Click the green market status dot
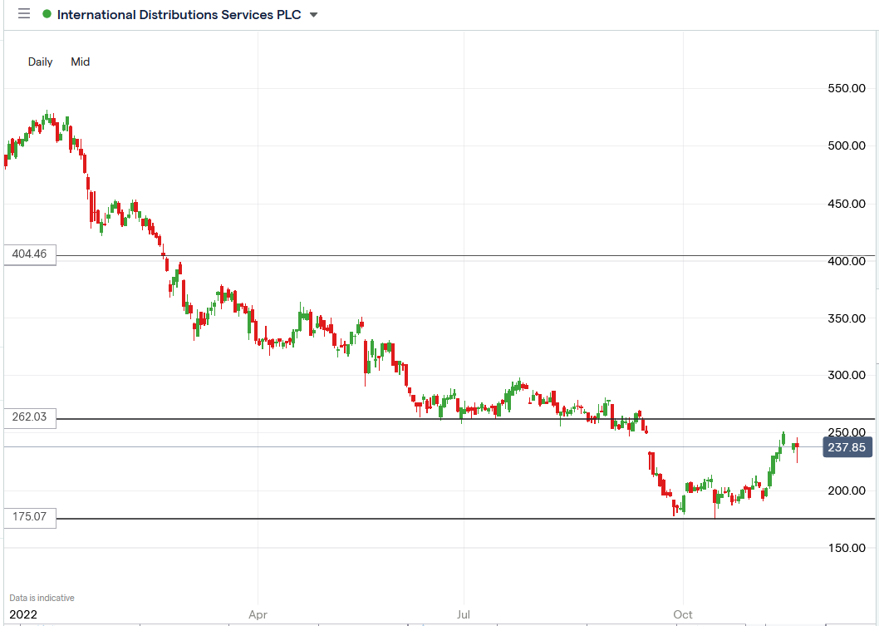879x626 pixels. (x=47, y=14)
